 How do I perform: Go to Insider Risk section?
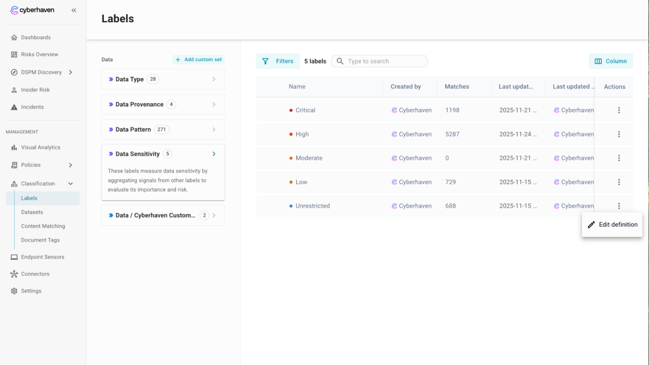35,90
